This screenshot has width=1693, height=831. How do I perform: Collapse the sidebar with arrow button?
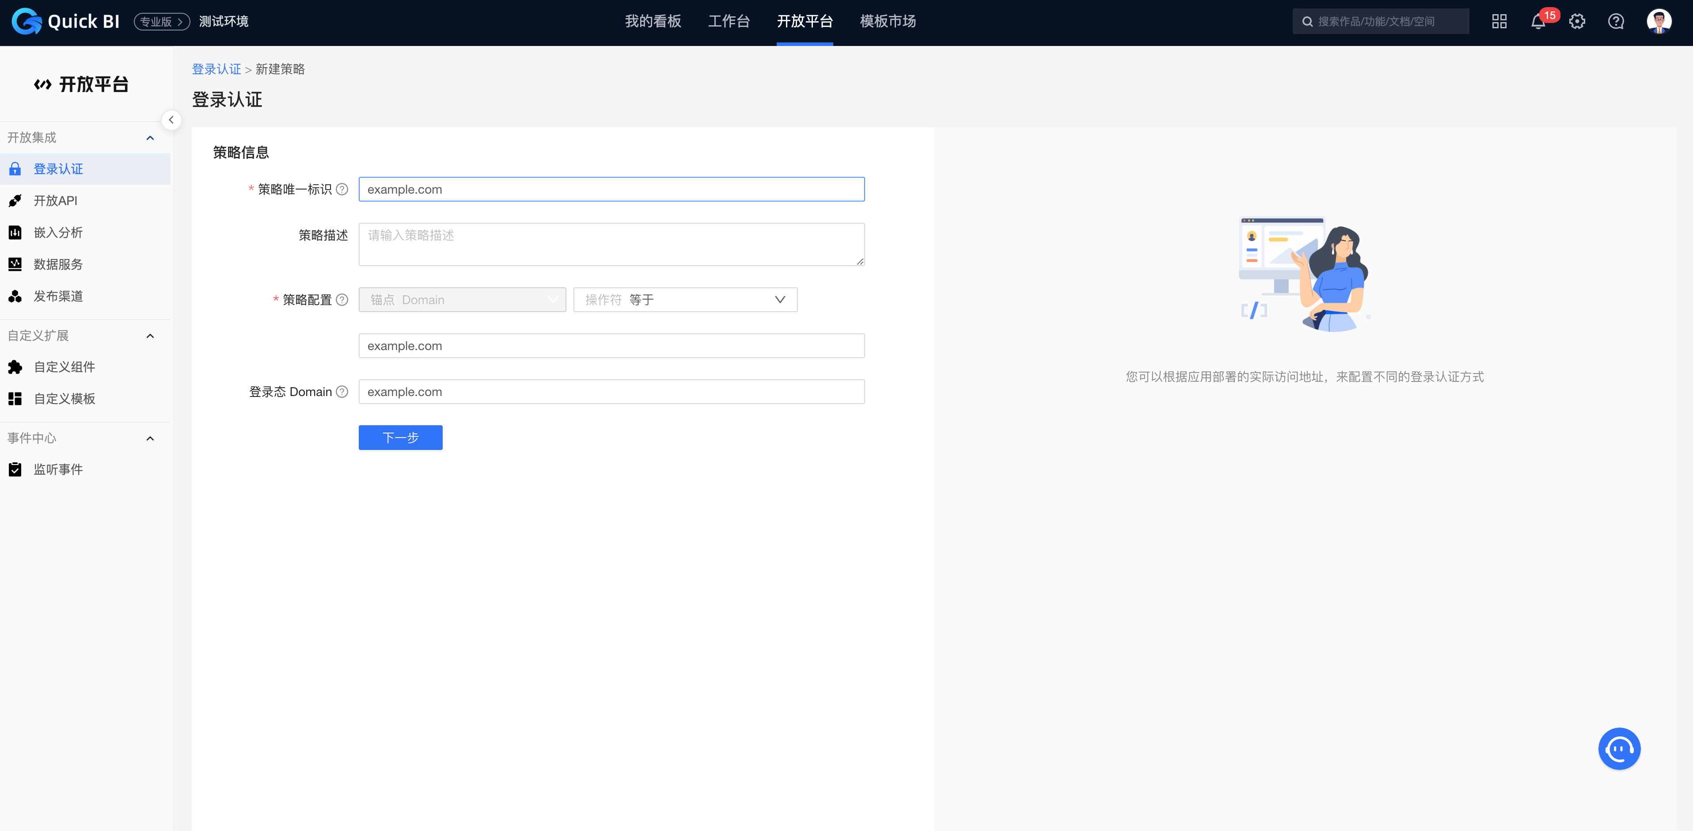(171, 120)
